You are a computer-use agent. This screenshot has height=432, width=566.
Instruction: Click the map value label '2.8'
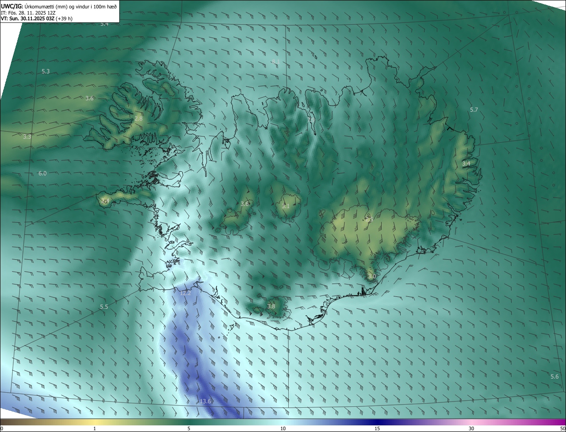coord(138,119)
